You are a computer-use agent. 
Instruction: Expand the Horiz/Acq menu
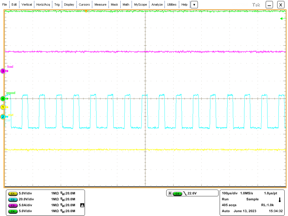click(x=43, y=4)
